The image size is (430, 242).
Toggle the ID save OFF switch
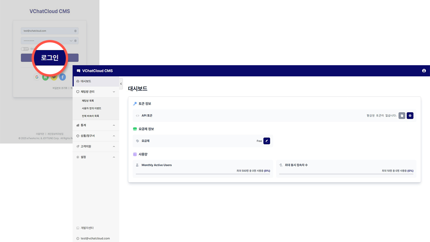[25, 49]
